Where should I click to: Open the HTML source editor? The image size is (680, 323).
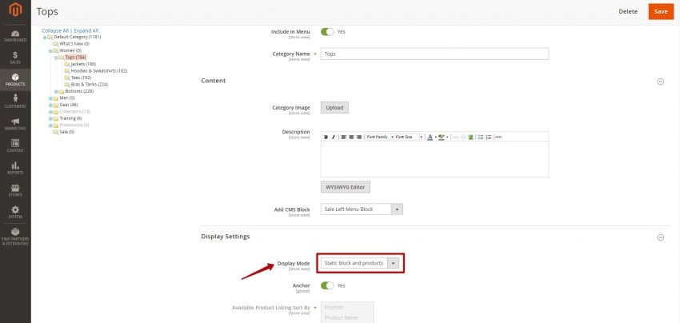click(x=498, y=137)
